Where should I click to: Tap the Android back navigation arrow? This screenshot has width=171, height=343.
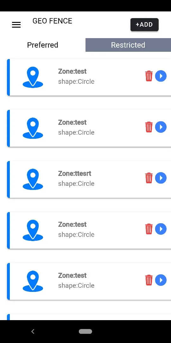point(33,331)
